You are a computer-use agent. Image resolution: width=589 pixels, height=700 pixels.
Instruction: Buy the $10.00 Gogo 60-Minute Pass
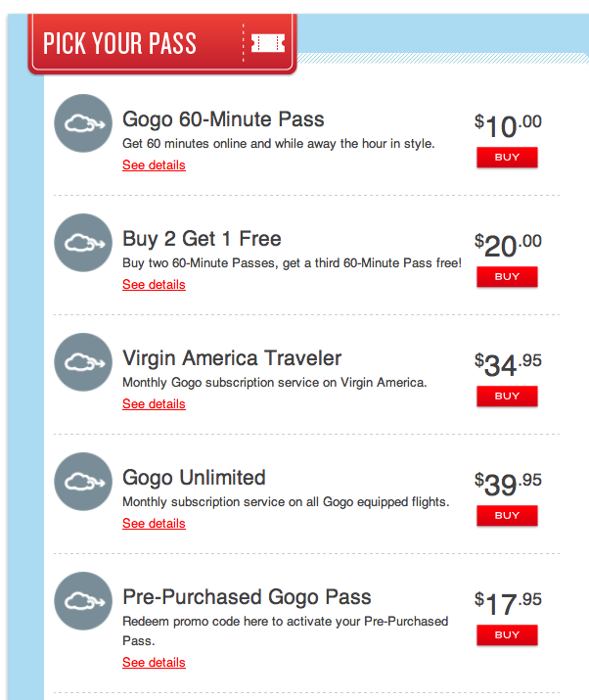(x=507, y=158)
